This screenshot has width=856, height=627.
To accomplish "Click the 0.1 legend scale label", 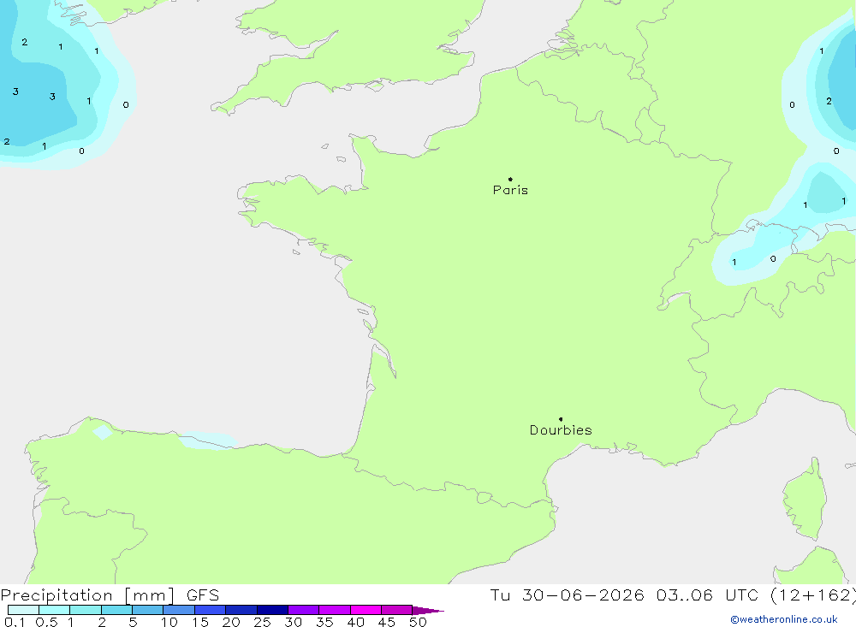I will 15,622.
